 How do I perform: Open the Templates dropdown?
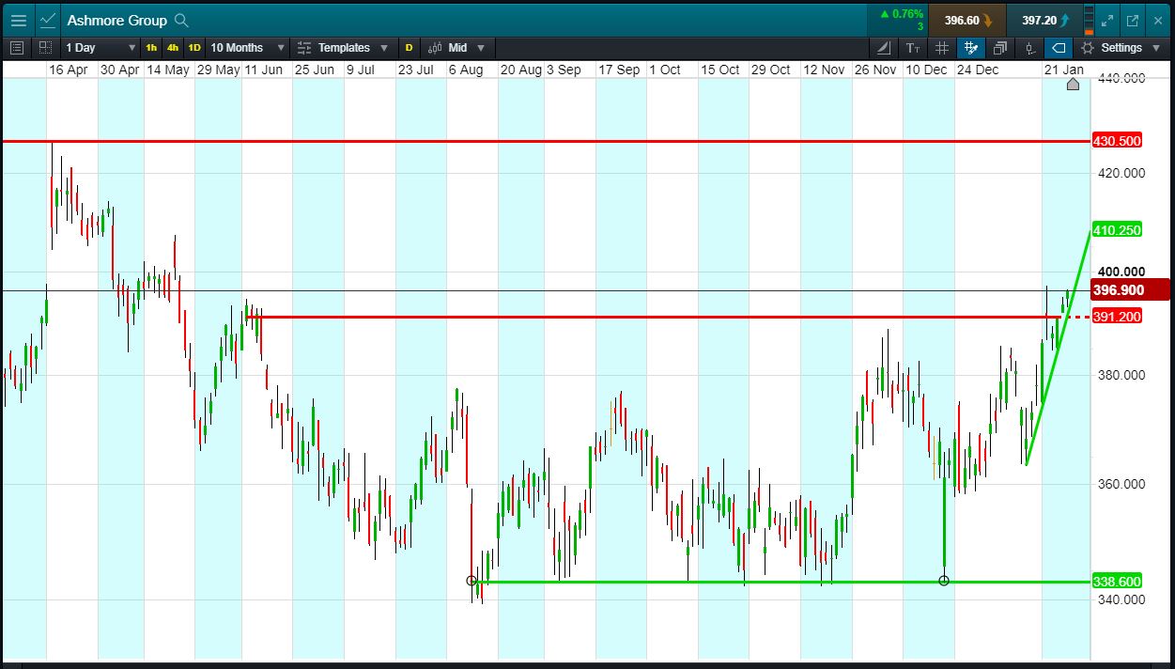(x=343, y=47)
